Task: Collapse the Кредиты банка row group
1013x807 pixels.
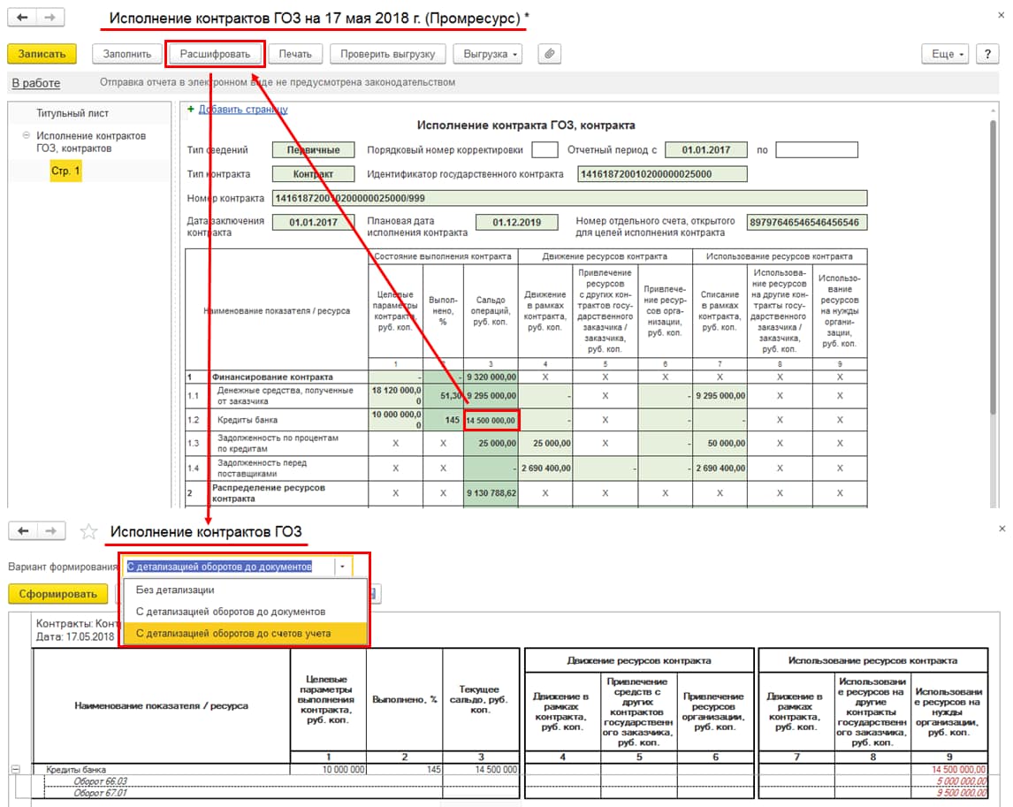Action: tap(16, 770)
